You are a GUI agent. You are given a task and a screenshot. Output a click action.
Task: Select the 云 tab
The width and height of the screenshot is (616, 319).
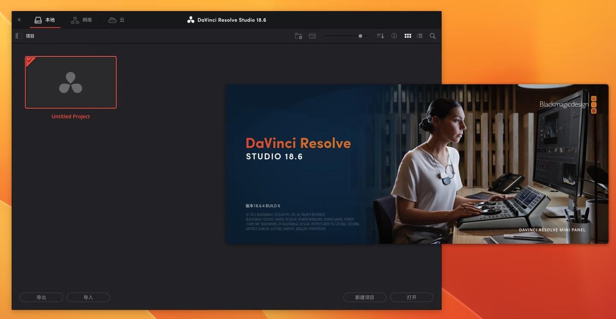tap(122, 20)
